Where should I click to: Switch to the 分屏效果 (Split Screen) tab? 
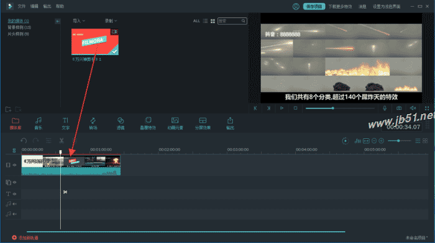point(203,123)
